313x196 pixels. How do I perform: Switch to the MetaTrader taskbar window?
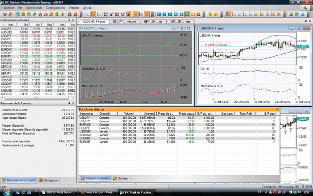pyautogui.click(x=58, y=192)
